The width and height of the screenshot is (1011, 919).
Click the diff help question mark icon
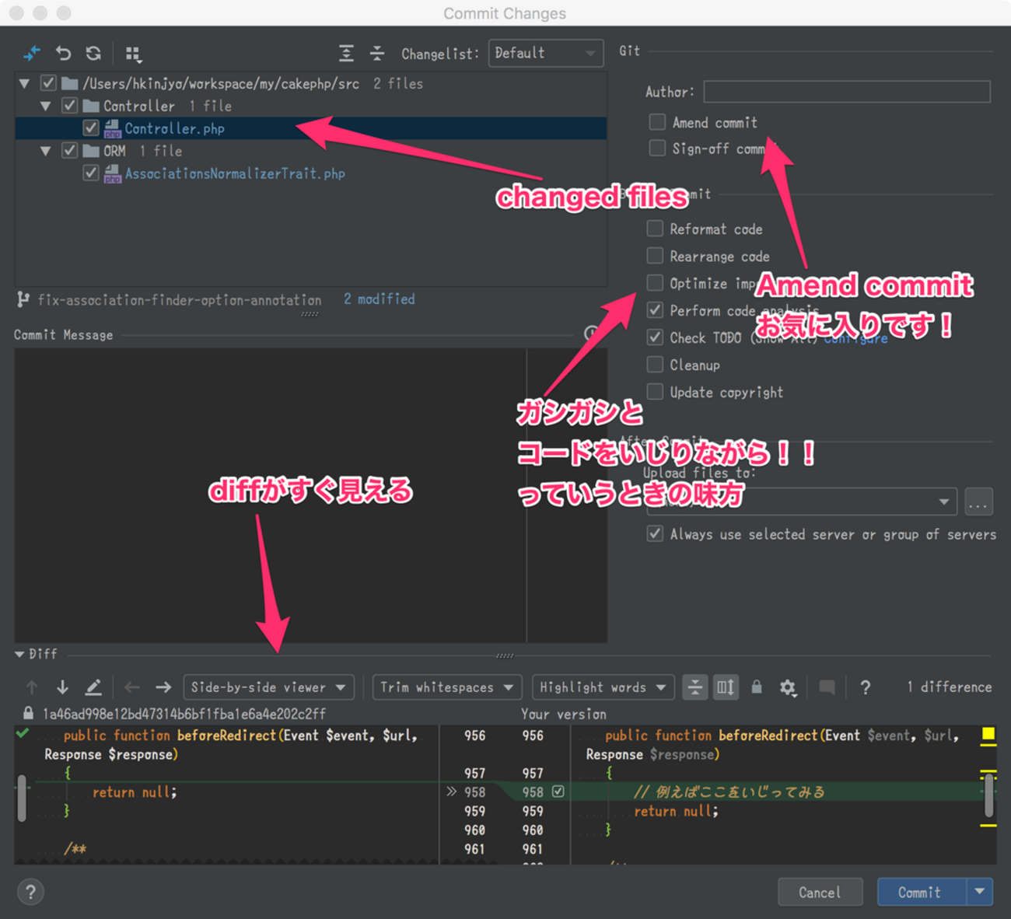pos(865,687)
